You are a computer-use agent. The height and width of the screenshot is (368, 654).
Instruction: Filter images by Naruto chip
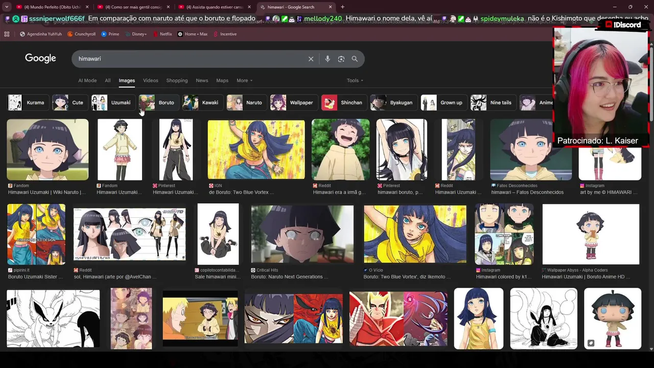point(246,102)
